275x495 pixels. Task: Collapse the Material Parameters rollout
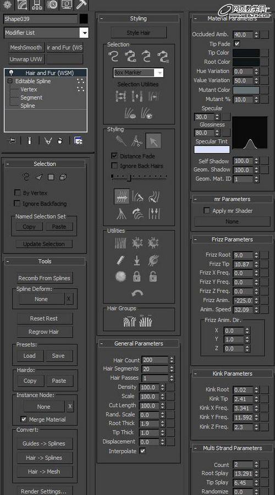point(195,19)
